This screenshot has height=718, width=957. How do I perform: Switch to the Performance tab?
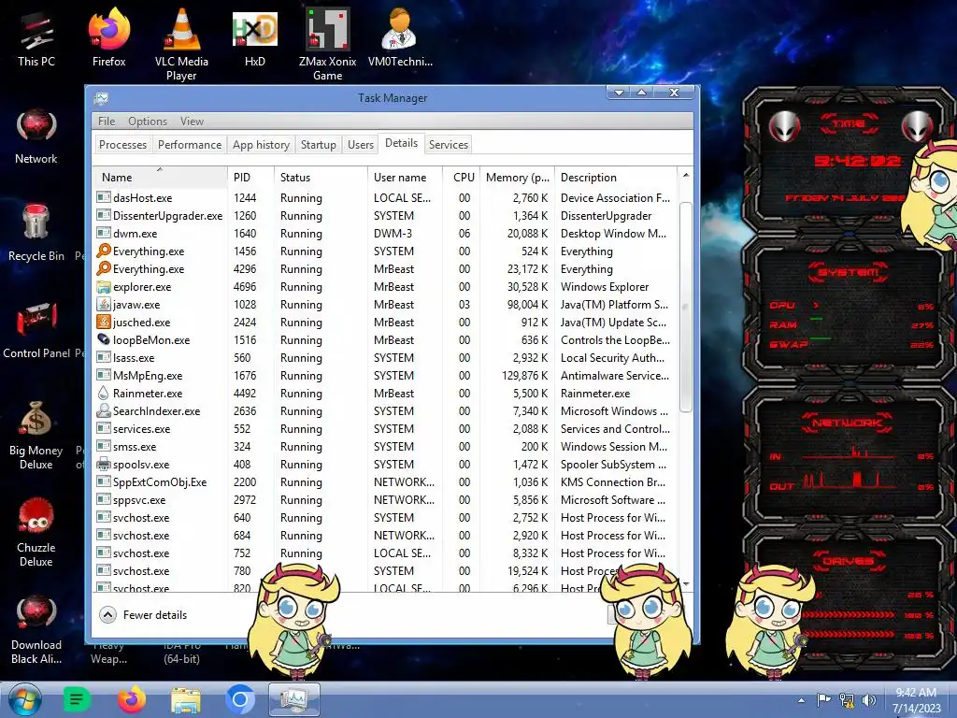point(189,145)
